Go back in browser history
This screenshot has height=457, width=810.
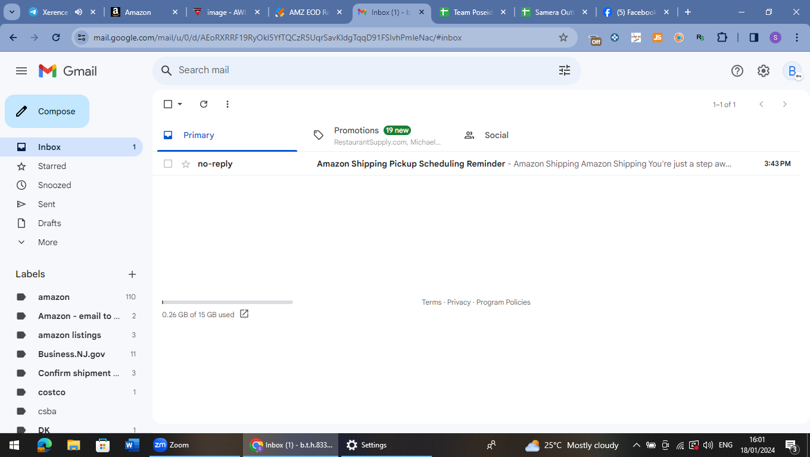tap(14, 37)
